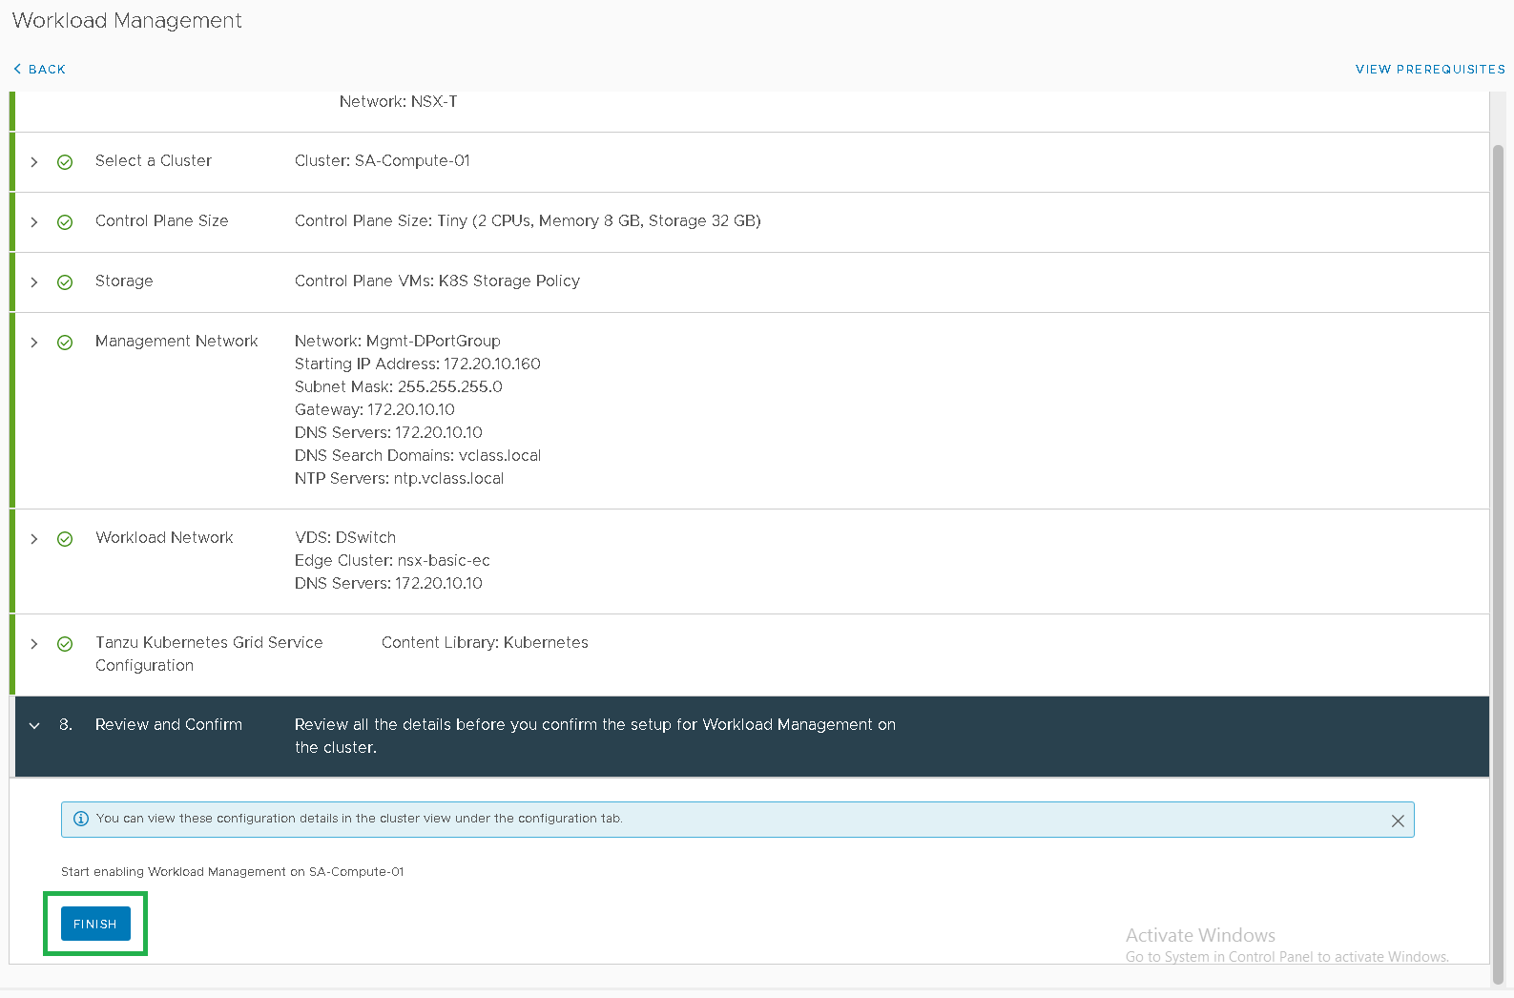Expand the Select a Cluster step

[34, 162]
